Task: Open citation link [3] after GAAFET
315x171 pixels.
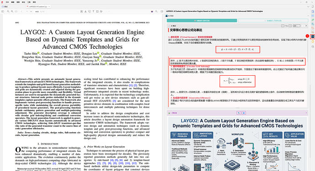Action: point(114,101)
